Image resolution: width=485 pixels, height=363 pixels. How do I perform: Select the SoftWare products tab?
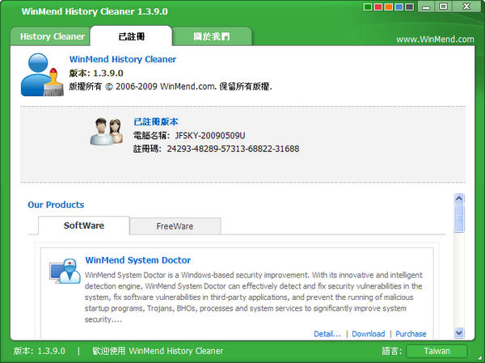[x=84, y=225]
